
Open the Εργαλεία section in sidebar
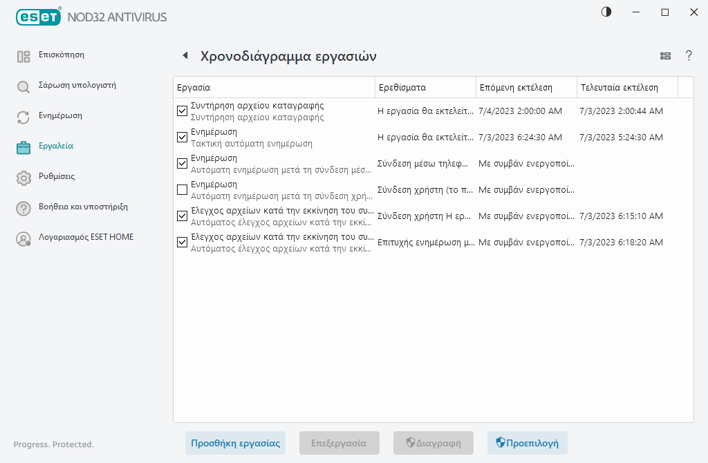click(55, 147)
